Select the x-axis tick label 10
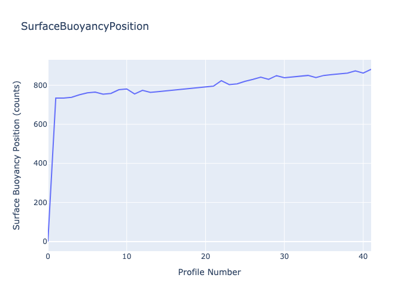 click(126, 257)
